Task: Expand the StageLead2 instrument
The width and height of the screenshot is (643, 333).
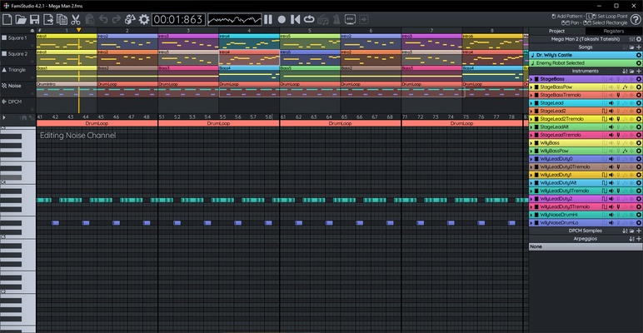Action: (x=531, y=111)
